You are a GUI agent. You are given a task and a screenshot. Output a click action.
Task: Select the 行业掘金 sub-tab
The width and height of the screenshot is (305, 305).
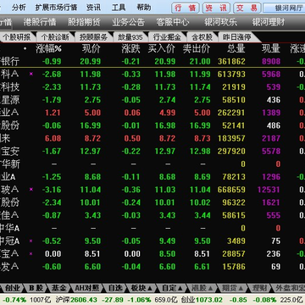167,37
